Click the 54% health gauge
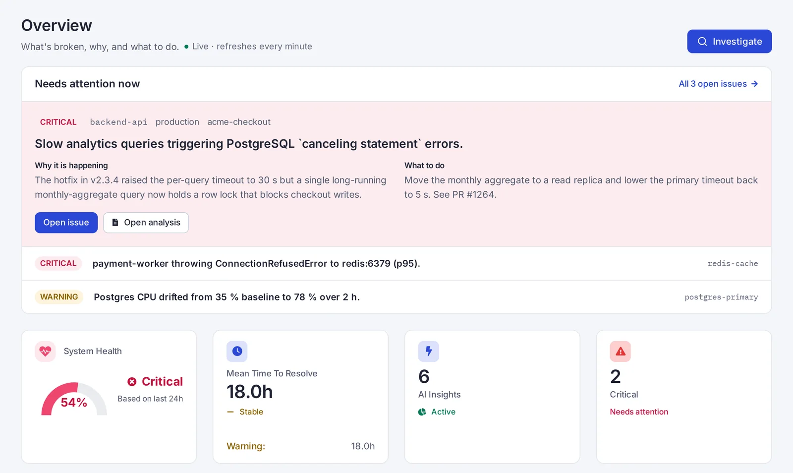The width and height of the screenshot is (793, 473). 74,399
